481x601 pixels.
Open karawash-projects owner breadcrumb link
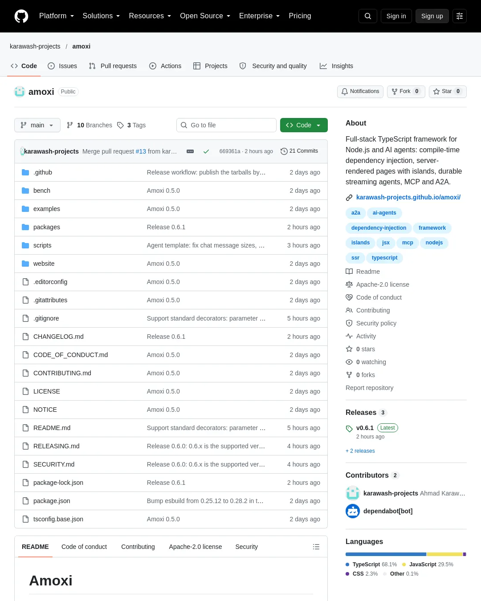[35, 46]
